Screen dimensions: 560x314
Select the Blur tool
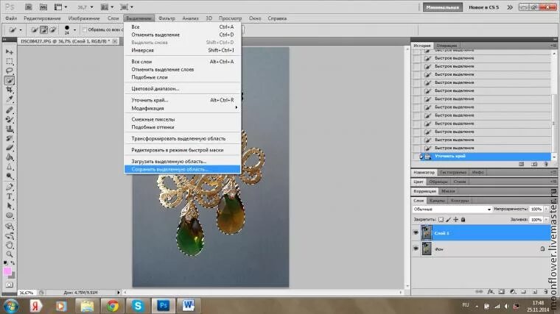pyautogui.click(x=10, y=166)
